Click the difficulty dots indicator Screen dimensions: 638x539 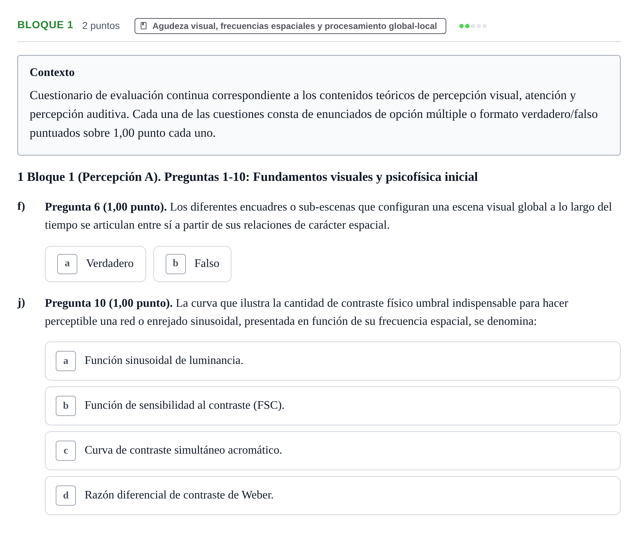click(473, 26)
